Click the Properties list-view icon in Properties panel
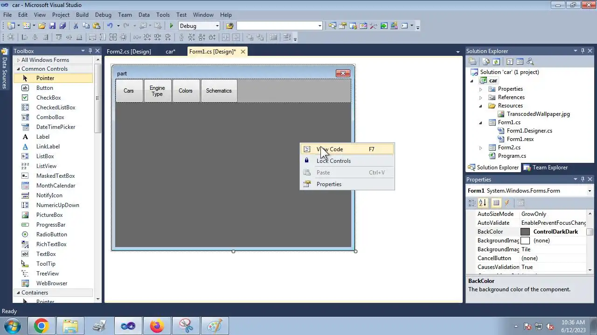 (496, 203)
